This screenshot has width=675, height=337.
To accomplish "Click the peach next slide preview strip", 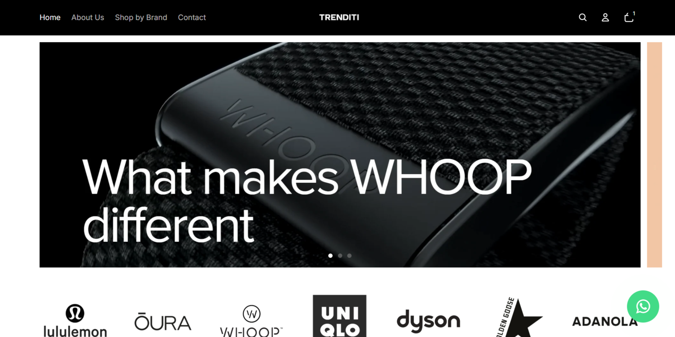I will point(654,155).
